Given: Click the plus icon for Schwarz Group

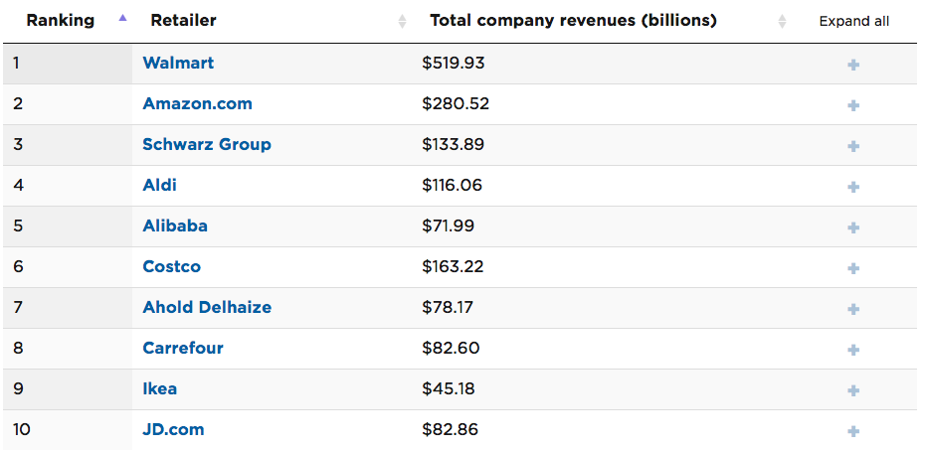Looking at the screenshot, I should tap(853, 146).
